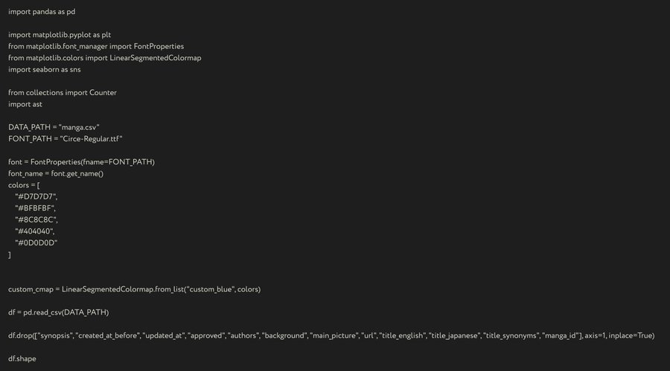Place cursor on the font_name line
The height and width of the screenshot is (371, 670).
(x=56, y=173)
